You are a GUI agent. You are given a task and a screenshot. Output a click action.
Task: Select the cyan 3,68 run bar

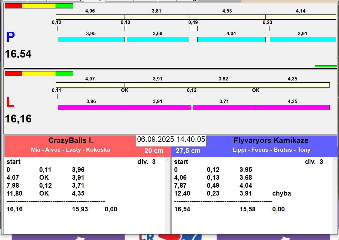[158, 40]
